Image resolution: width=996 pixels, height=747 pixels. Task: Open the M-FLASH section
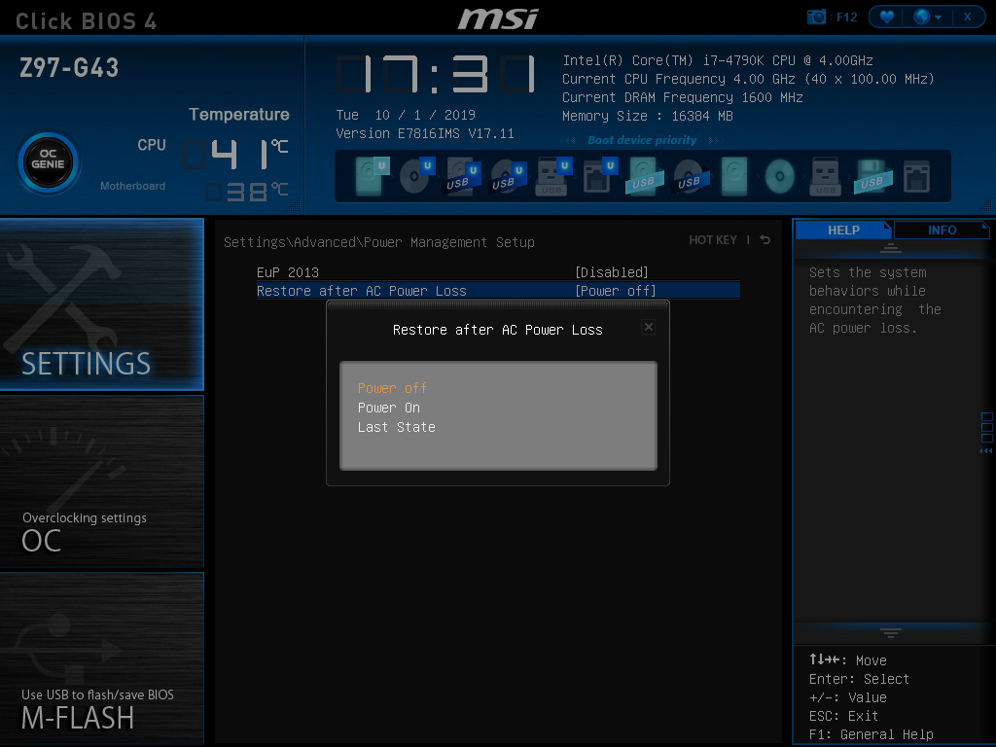pyautogui.click(x=101, y=658)
